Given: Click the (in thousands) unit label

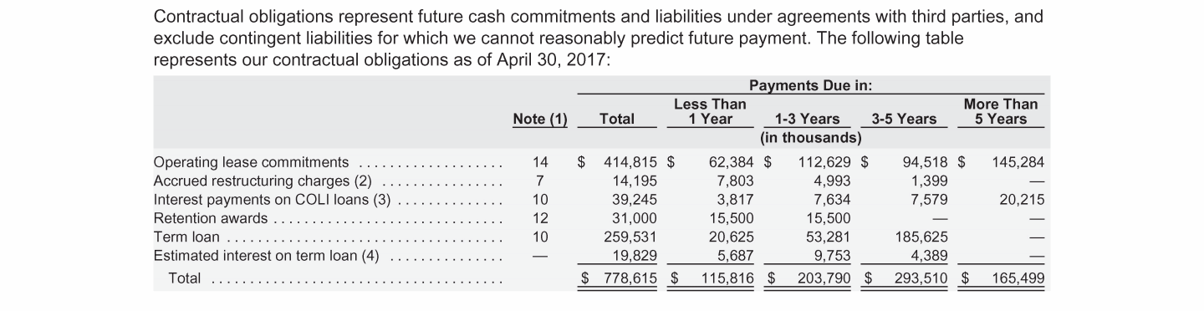Looking at the screenshot, I should 810,137.
